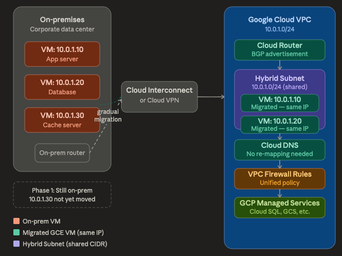
Task: Click the '10.0.1.0/24' text under Google Cloud VPC
Action: coord(280,29)
